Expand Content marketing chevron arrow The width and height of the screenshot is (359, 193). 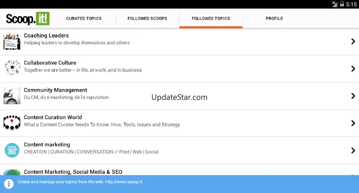click(353, 150)
